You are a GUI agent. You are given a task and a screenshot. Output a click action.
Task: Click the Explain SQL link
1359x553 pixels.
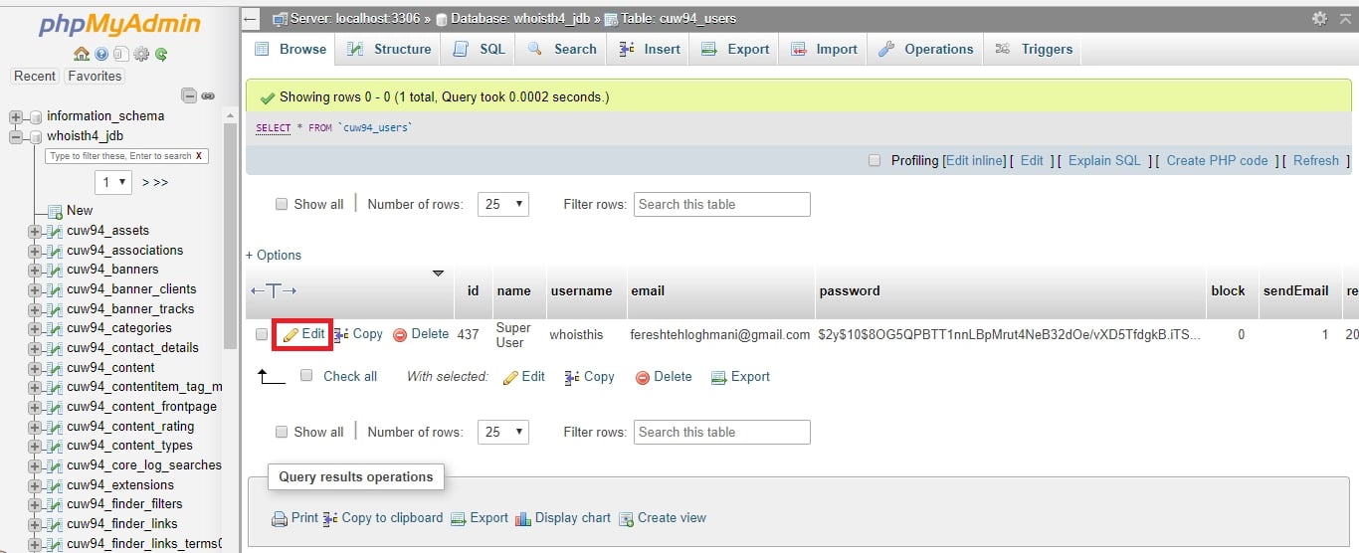click(x=1104, y=160)
